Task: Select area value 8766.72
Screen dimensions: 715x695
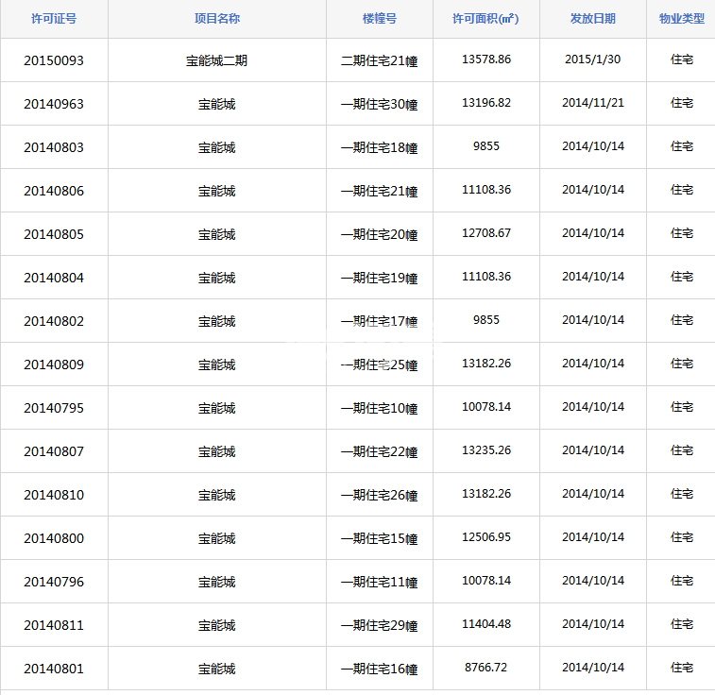Action: [x=485, y=668]
